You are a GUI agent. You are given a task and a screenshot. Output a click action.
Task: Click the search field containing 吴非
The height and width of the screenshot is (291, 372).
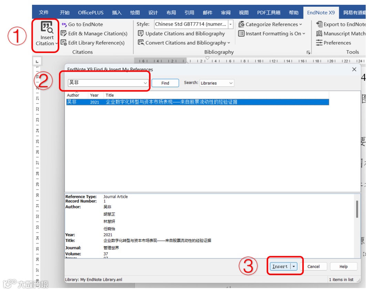(105, 83)
